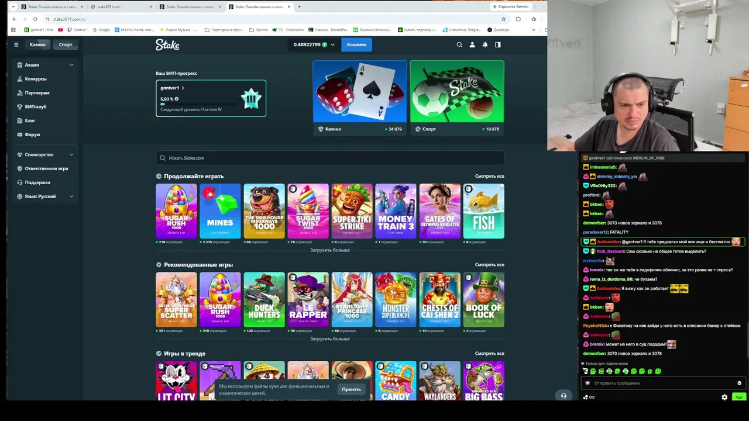Viewport: 749px width, 421px height.
Task: Click the VIP progress info icon
Action: pyautogui.click(x=176, y=99)
